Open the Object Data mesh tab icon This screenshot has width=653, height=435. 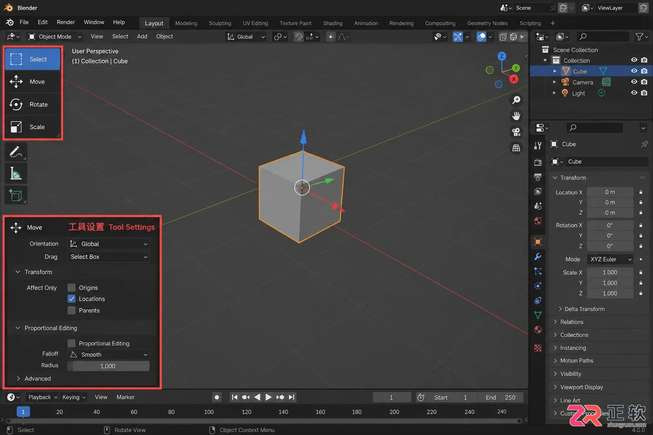tap(538, 315)
